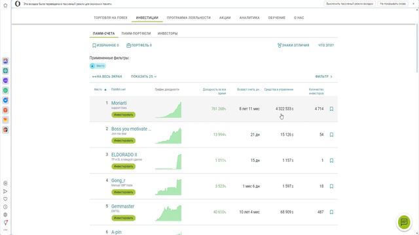Open 'Портфель 0' link

(x=139, y=45)
